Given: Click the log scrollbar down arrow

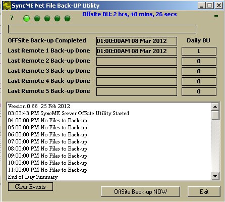Looking at the screenshot, I should 215,176.
